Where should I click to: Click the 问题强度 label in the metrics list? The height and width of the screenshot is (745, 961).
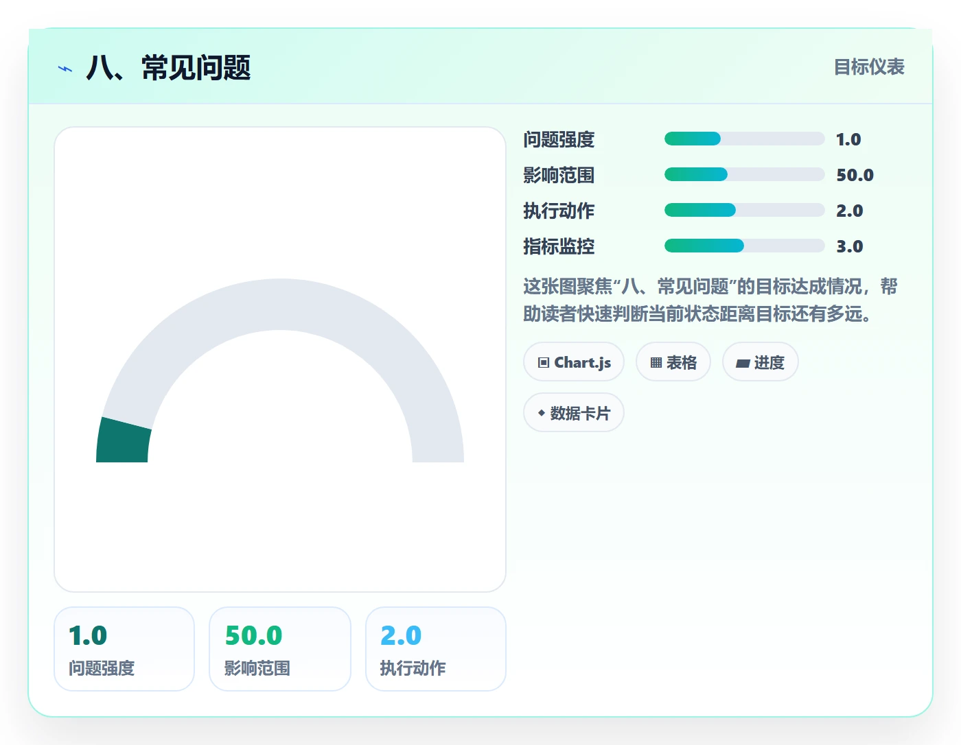pyautogui.click(x=559, y=139)
